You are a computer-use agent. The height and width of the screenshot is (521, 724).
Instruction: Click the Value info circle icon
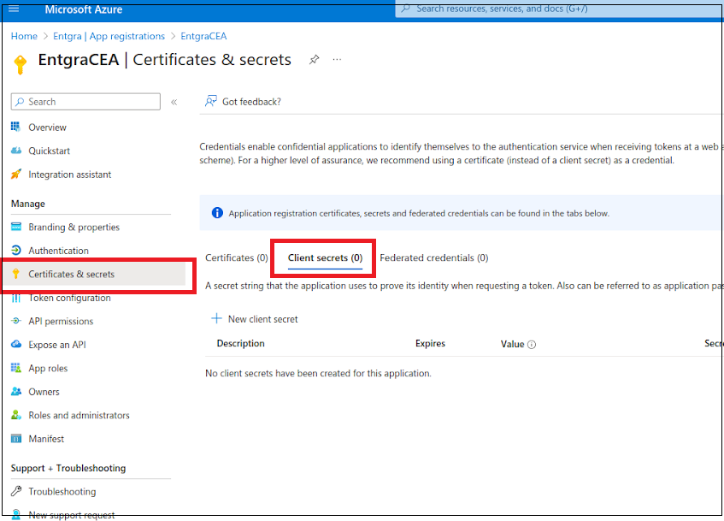click(x=532, y=345)
